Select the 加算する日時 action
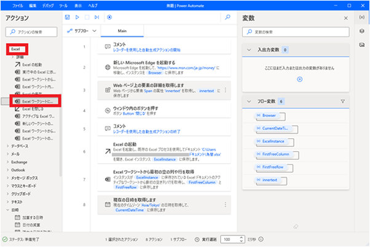The height and width of the screenshot is (247, 370). 29,218
